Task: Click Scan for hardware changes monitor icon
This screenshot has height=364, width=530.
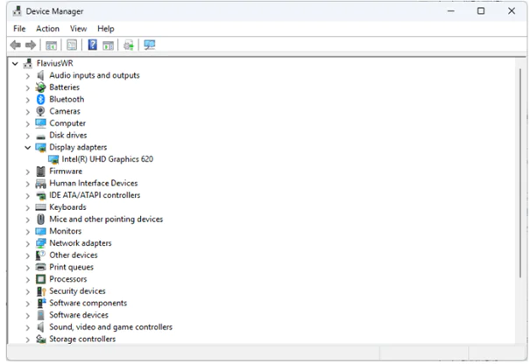Action: pos(150,45)
